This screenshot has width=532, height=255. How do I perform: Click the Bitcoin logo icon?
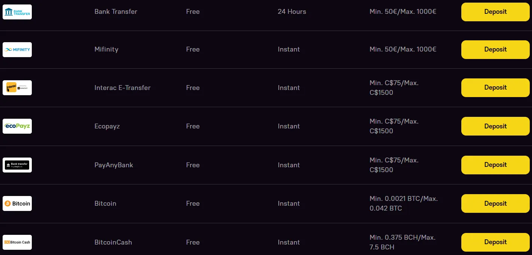[x=17, y=203]
